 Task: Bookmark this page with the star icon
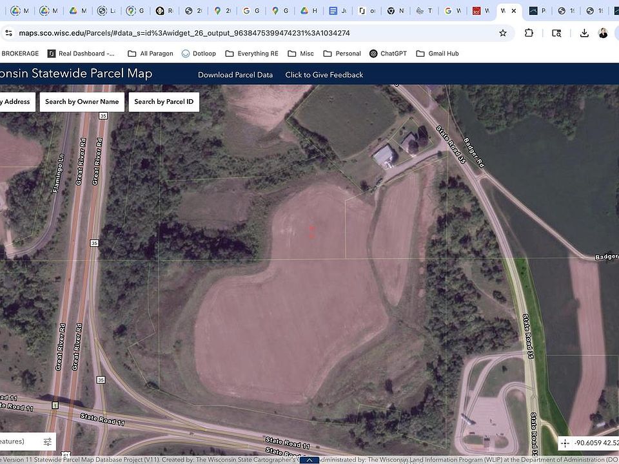[x=503, y=33]
